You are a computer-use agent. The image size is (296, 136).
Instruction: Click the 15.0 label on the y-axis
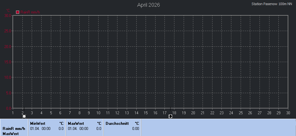coord(8,62)
